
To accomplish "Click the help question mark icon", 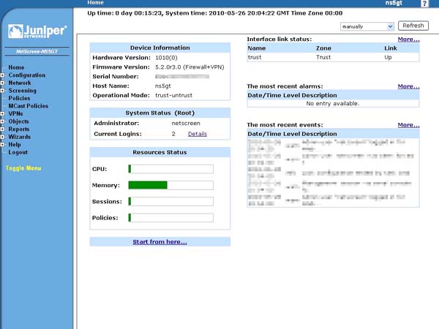I will click(424, 4).
